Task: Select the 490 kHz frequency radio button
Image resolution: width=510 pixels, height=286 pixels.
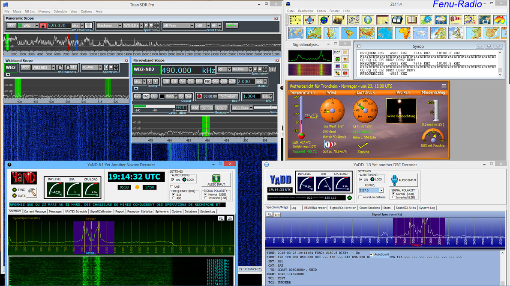Action: pyautogui.click(x=173, y=198)
